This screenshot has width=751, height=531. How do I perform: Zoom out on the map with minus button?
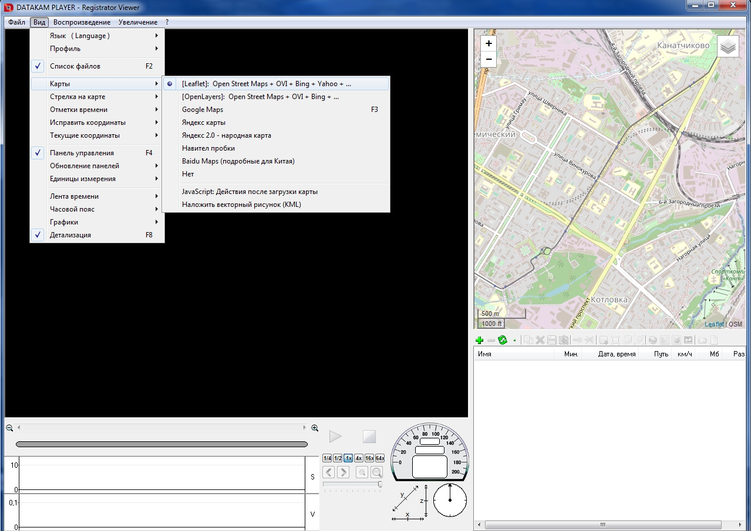tap(489, 60)
